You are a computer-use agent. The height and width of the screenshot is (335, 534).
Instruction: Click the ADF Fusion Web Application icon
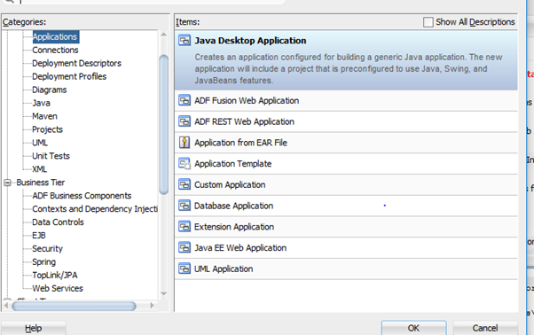point(185,100)
